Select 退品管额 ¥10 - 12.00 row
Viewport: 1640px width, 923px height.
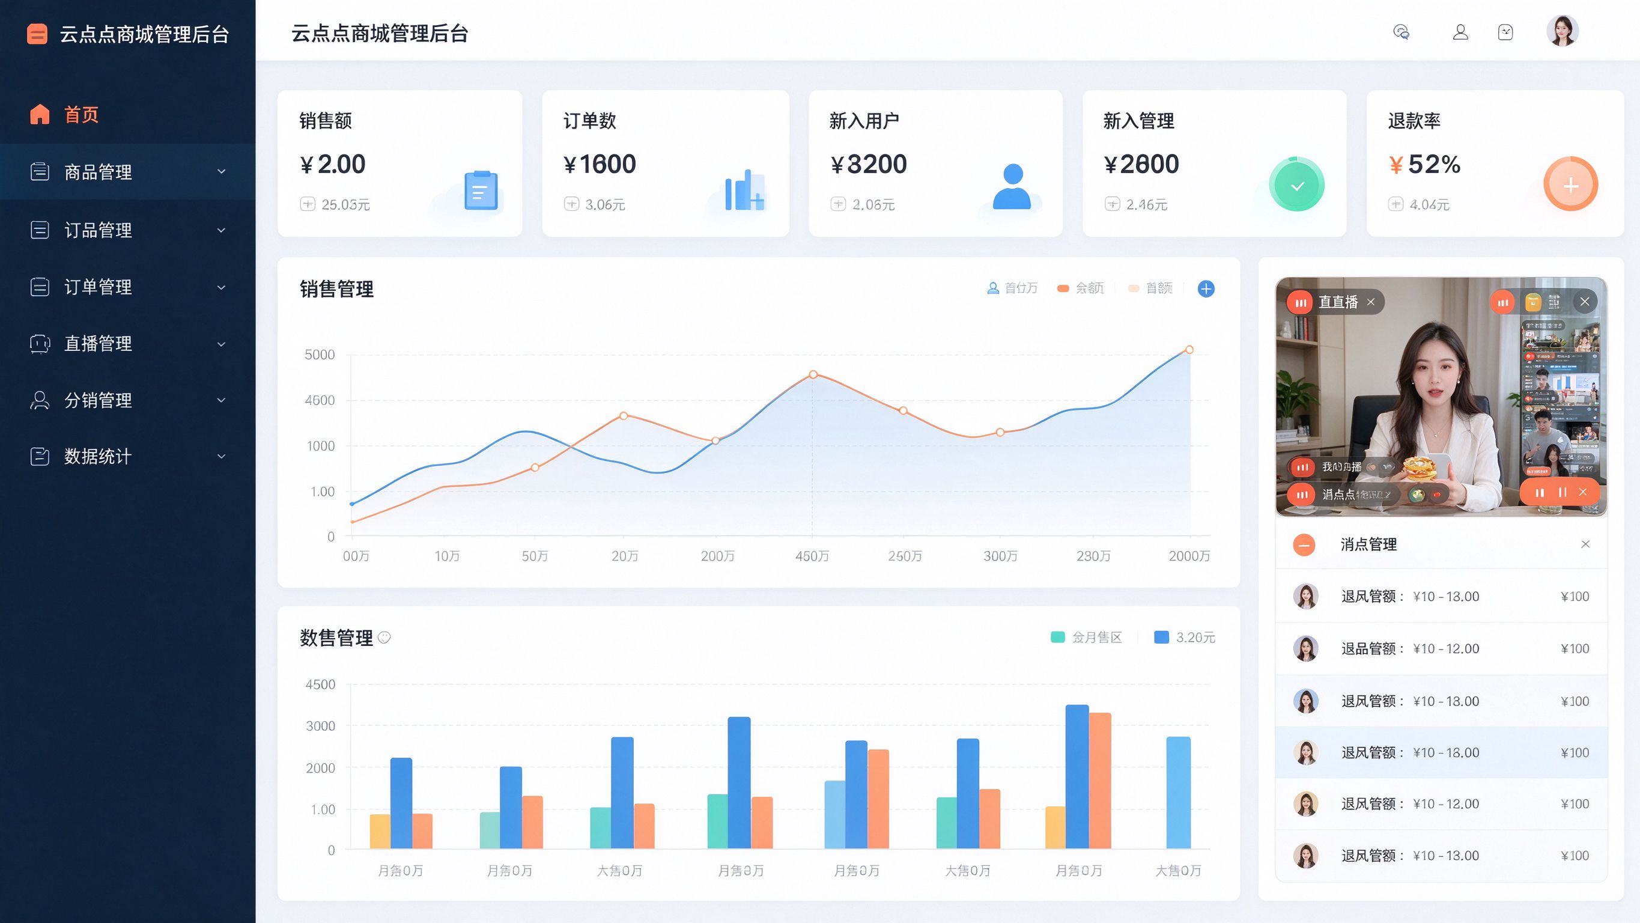tap(1441, 648)
